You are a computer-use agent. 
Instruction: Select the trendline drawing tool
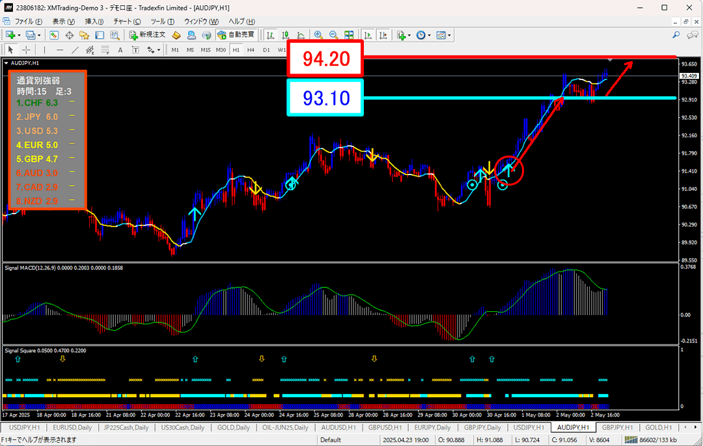(x=76, y=49)
